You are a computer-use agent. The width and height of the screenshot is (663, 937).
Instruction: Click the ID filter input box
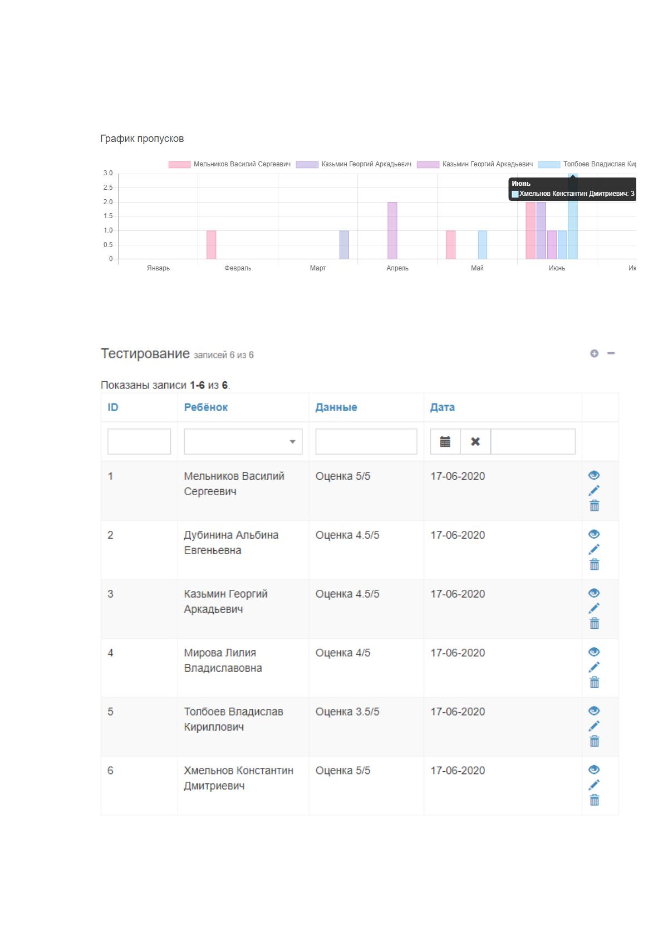[139, 441]
